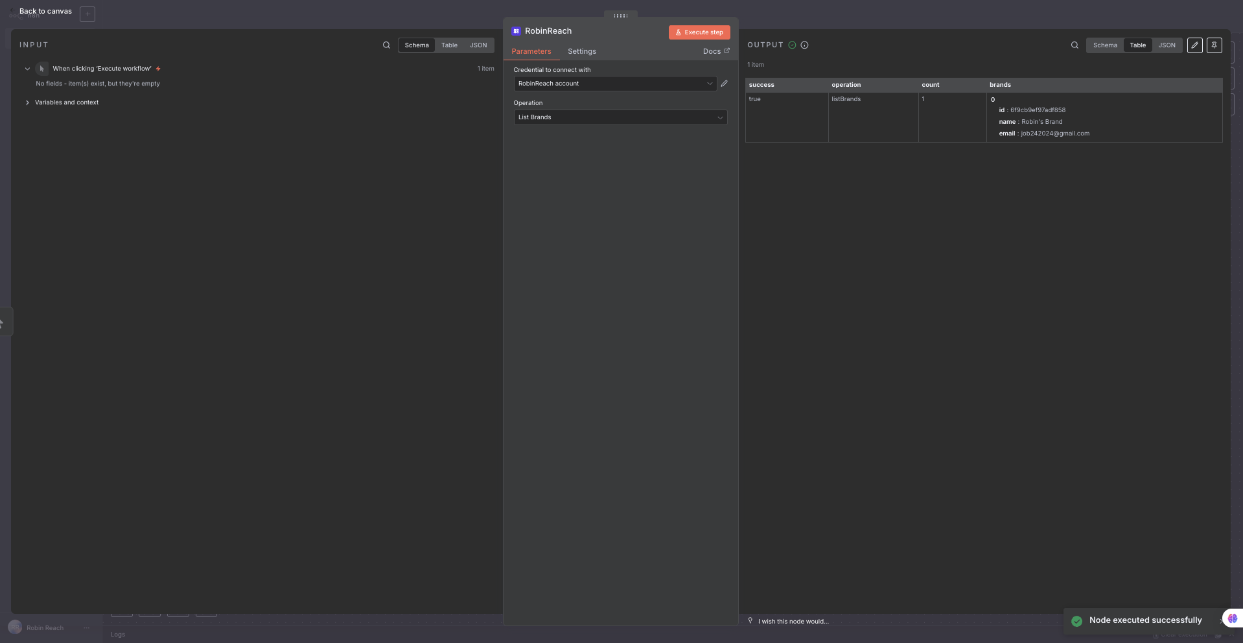Click the brand id value 6f9cb9ef97adf858
The width and height of the screenshot is (1243, 643).
[1038, 110]
